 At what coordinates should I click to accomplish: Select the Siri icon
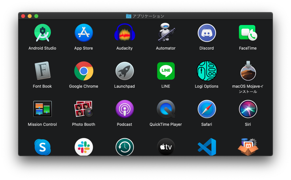(248, 109)
